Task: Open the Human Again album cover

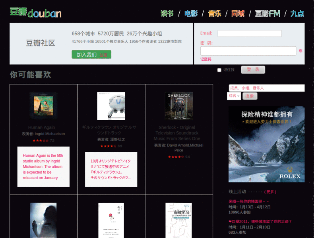Action: (43, 106)
